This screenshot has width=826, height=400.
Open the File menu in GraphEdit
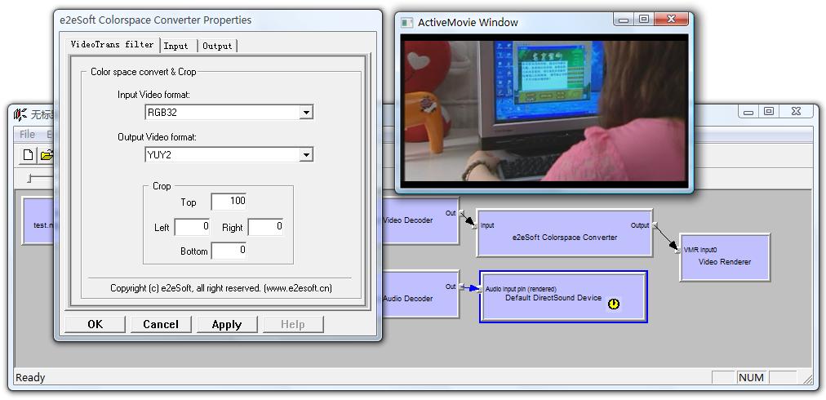coord(28,135)
